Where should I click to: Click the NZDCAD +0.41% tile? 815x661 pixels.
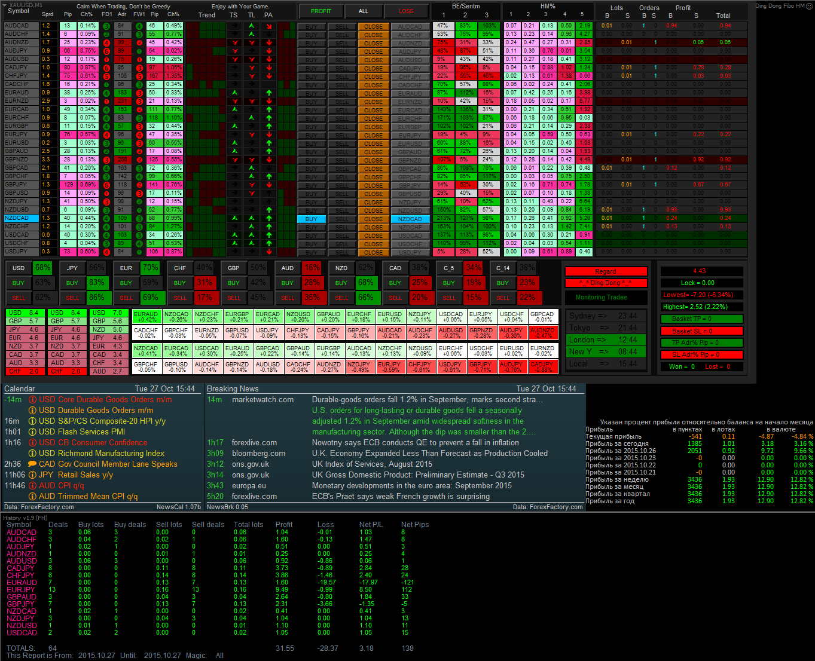click(146, 351)
